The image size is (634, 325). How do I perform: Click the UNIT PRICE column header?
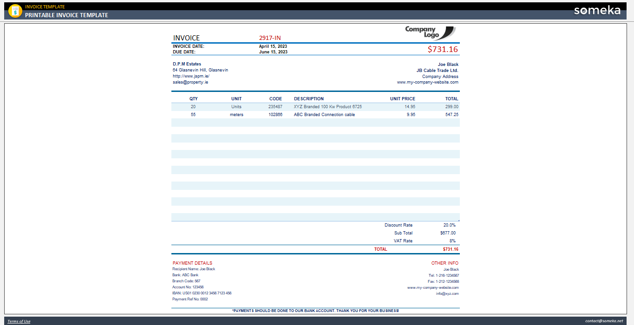pos(403,99)
